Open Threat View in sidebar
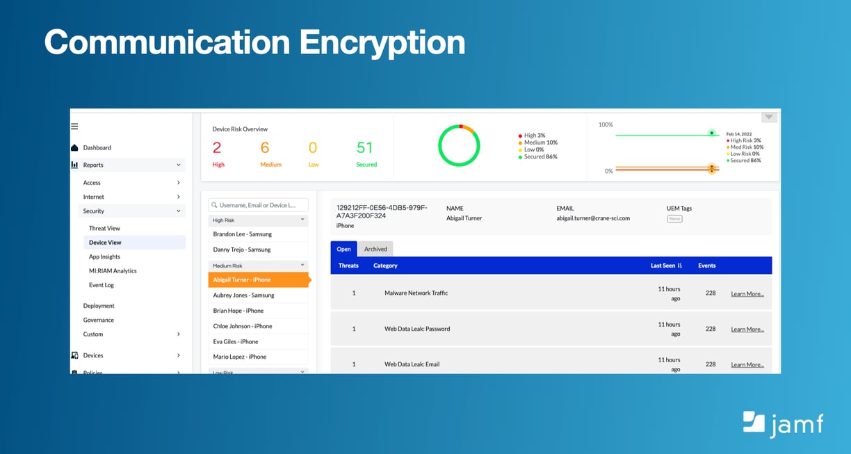 (104, 228)
